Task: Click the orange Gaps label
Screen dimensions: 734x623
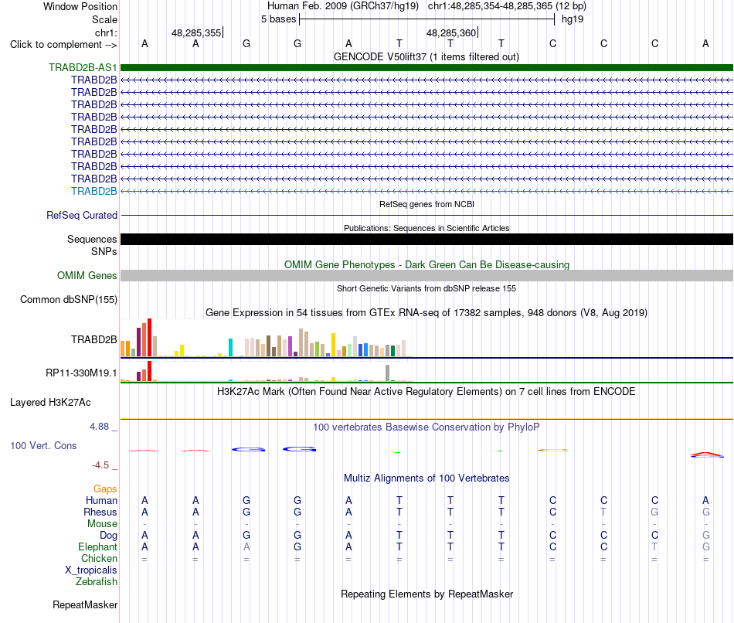Action: pos(105,489)
